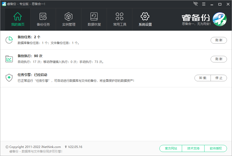The height and width of the screenshot is (156, 232).
Task: Click the 备份任务: 2 个 heading
Action: tap(29, 37)
